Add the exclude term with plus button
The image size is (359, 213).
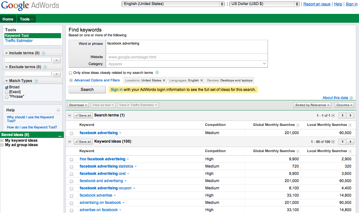click(57, 74)
